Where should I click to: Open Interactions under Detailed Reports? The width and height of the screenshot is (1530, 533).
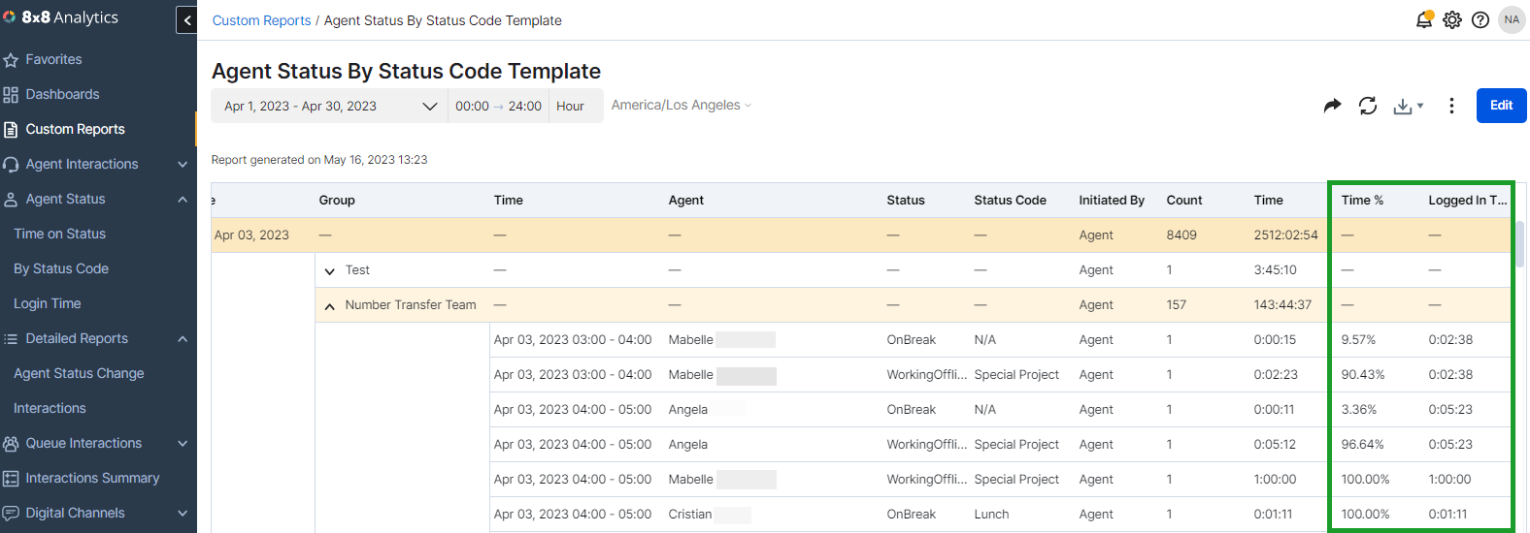pyautogui.click(x=50, y=409)
